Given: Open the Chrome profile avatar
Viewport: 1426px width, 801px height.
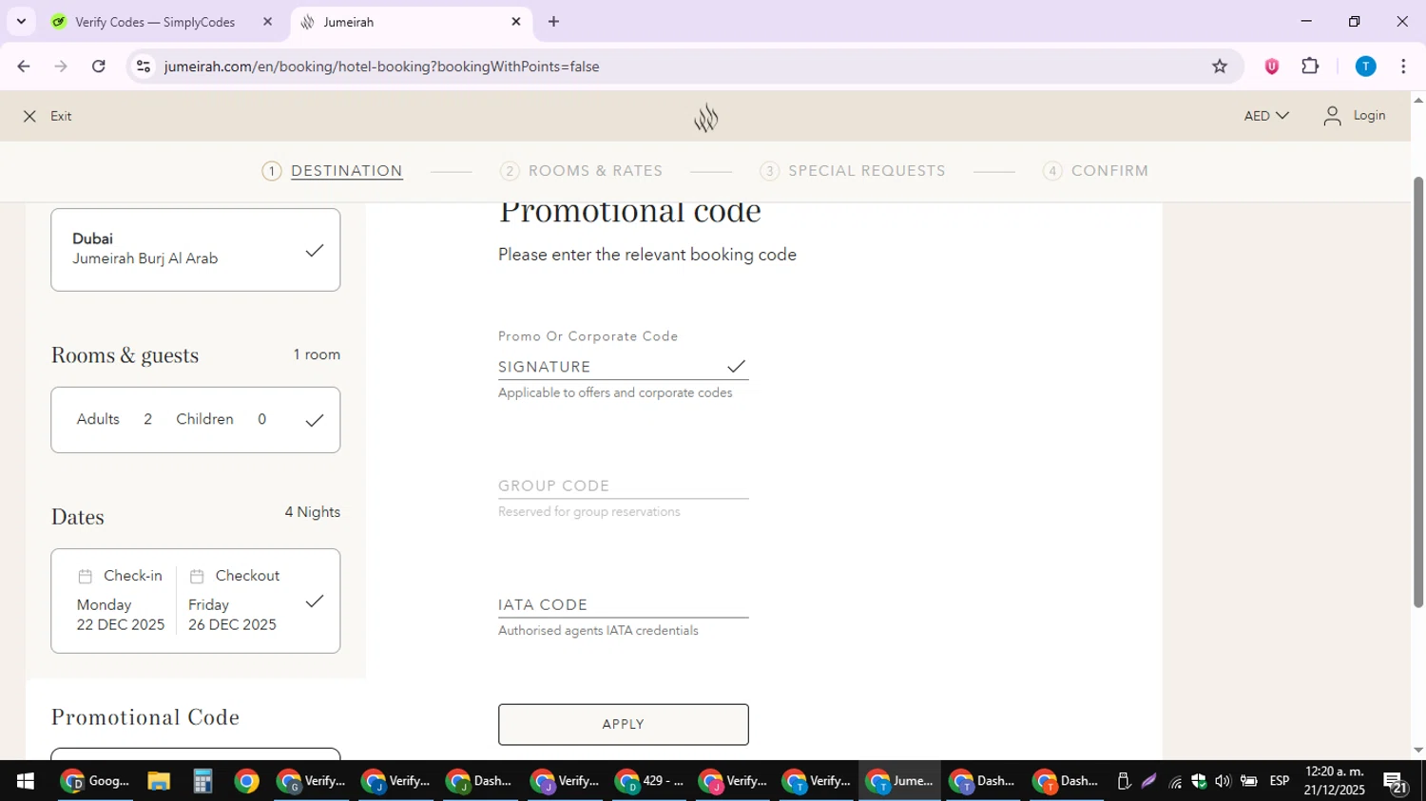Looking at the screenshot, I should click(x=1366, y=67).
